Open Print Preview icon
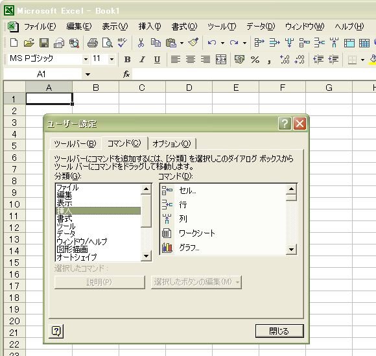 [x=107, y=43]
